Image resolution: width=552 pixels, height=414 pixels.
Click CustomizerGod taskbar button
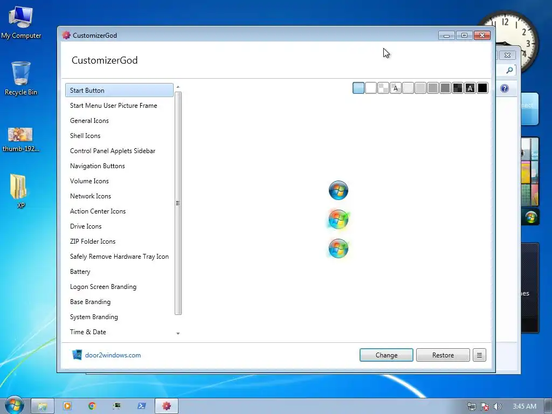(167, 406)
